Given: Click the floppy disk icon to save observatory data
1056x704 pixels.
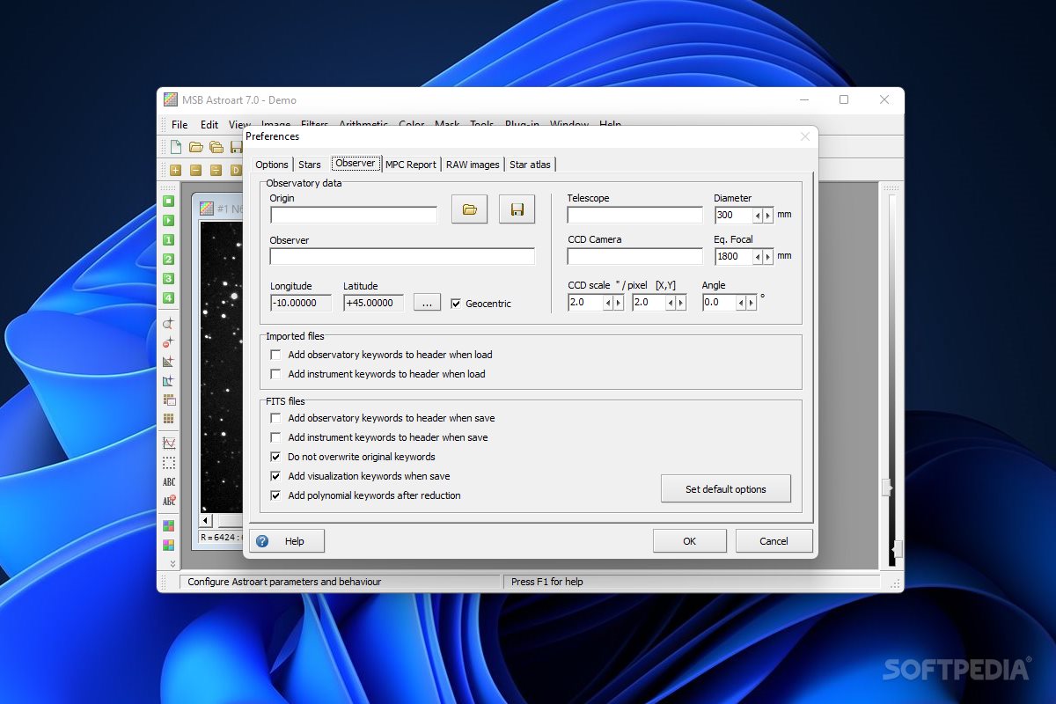Looking at the screenshot, I should [x=517, y=209].
